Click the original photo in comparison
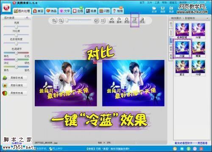Screen dimensions: 212x152 click(66, 83)
